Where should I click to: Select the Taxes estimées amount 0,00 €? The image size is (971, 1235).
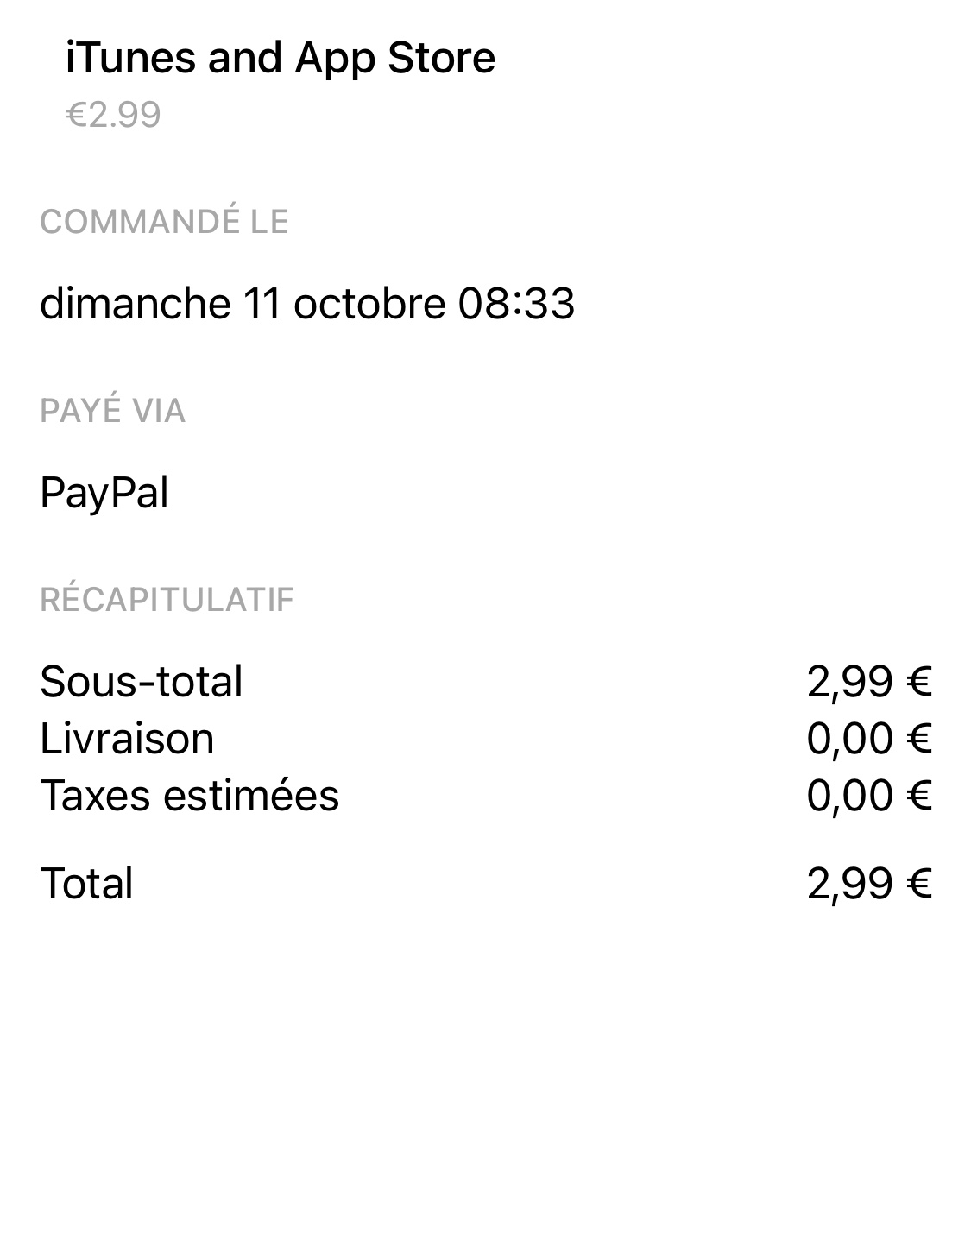click(868, 795)
